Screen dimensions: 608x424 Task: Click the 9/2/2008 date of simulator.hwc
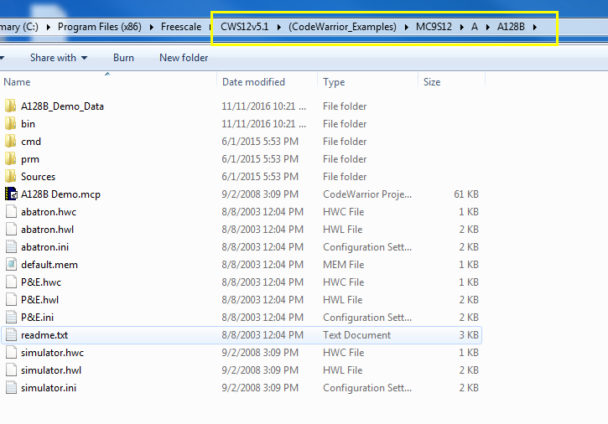point(260,353)
